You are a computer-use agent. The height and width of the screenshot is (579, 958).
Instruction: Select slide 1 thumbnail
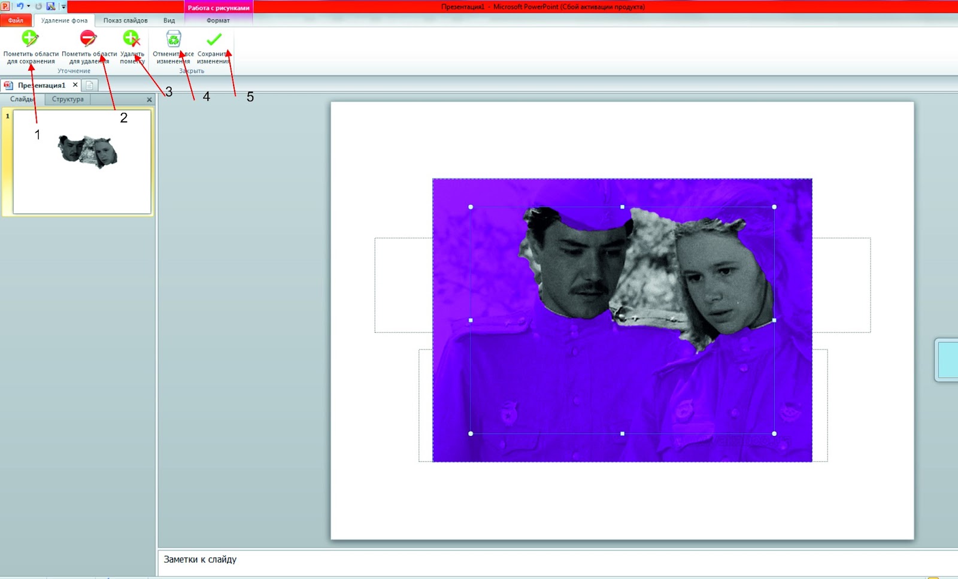(82, 162)
